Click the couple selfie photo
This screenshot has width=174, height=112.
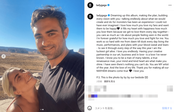click(x=42, y=56)
